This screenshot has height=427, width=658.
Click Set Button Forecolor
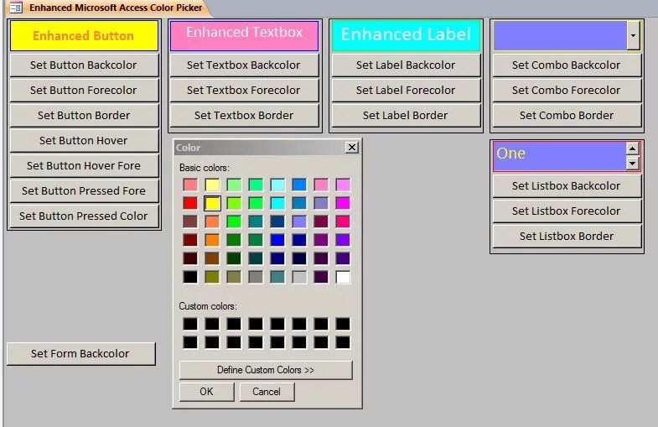pos(84,91)
